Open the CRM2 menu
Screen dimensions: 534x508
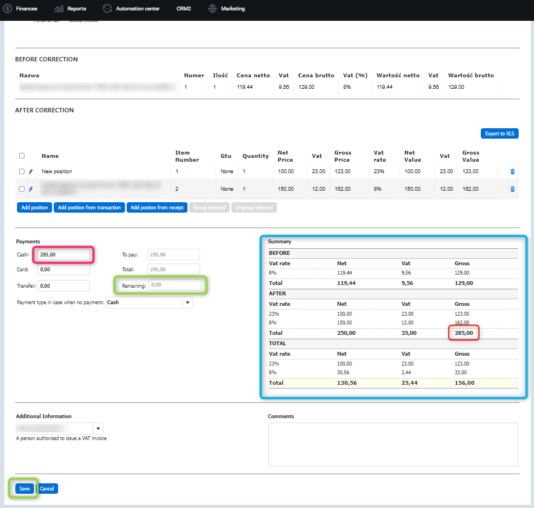click(x=184, y=9)
